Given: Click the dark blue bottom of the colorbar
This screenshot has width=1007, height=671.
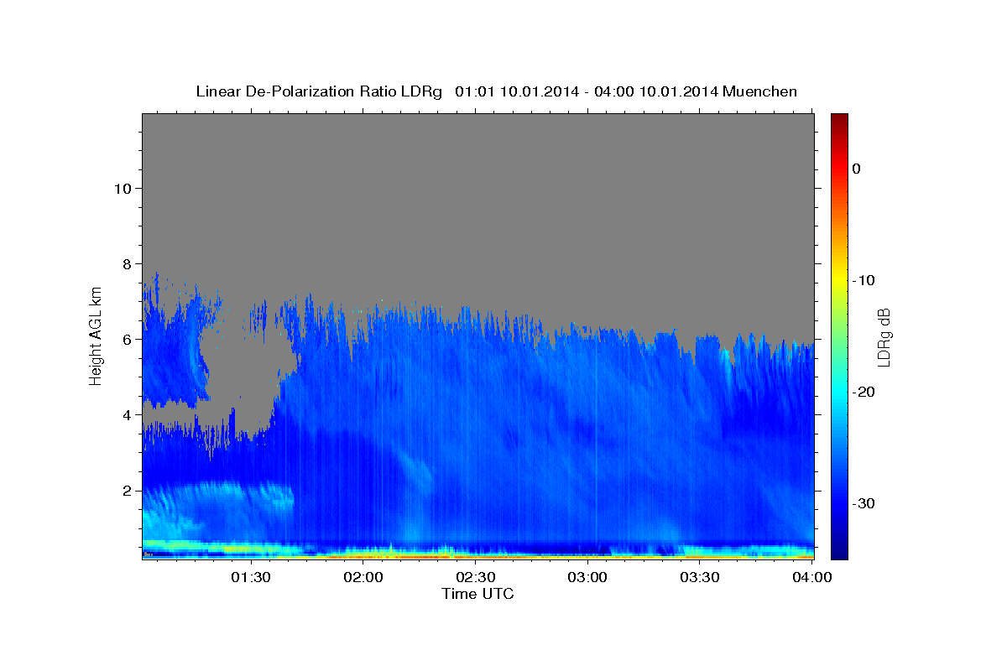Looking at the screenshot, I should tap(839, 545).
